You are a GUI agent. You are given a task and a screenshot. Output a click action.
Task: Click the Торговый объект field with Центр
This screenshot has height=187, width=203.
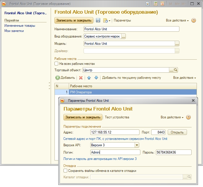point(126,70)
